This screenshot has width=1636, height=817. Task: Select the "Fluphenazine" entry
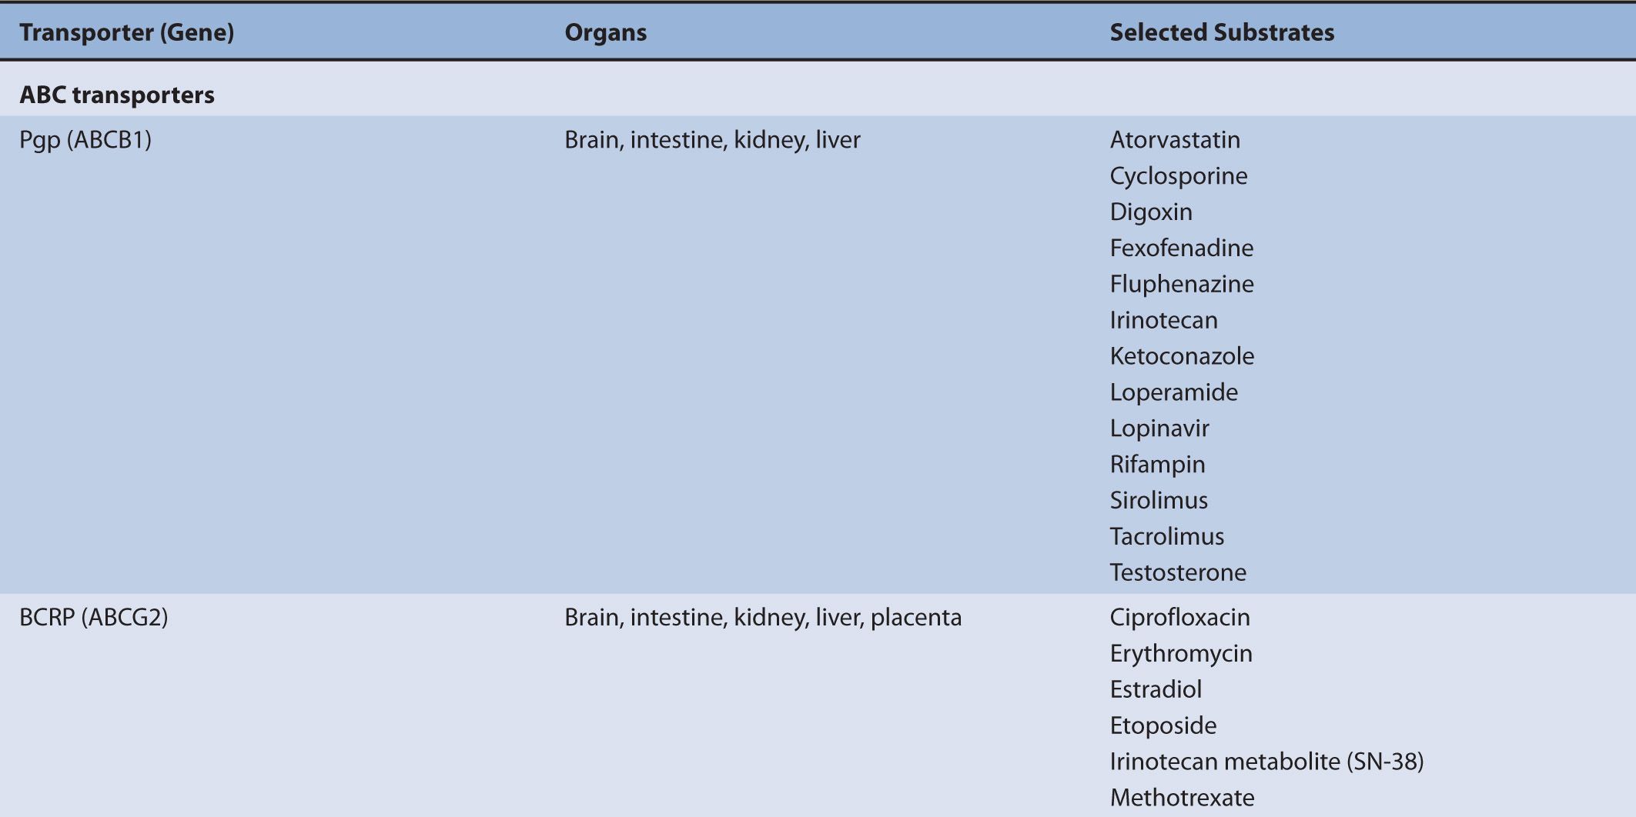[x=1181, y=284]
